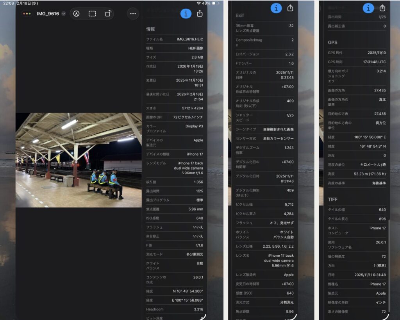Viewport: 400px width, 320px height.
Task: Click the train station photo preview
Action: click(79, 160)
